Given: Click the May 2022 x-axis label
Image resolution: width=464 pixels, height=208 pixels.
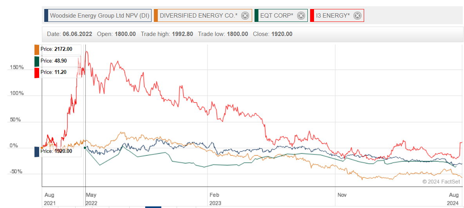Looking at the screenshot, I should pos(92,199).
